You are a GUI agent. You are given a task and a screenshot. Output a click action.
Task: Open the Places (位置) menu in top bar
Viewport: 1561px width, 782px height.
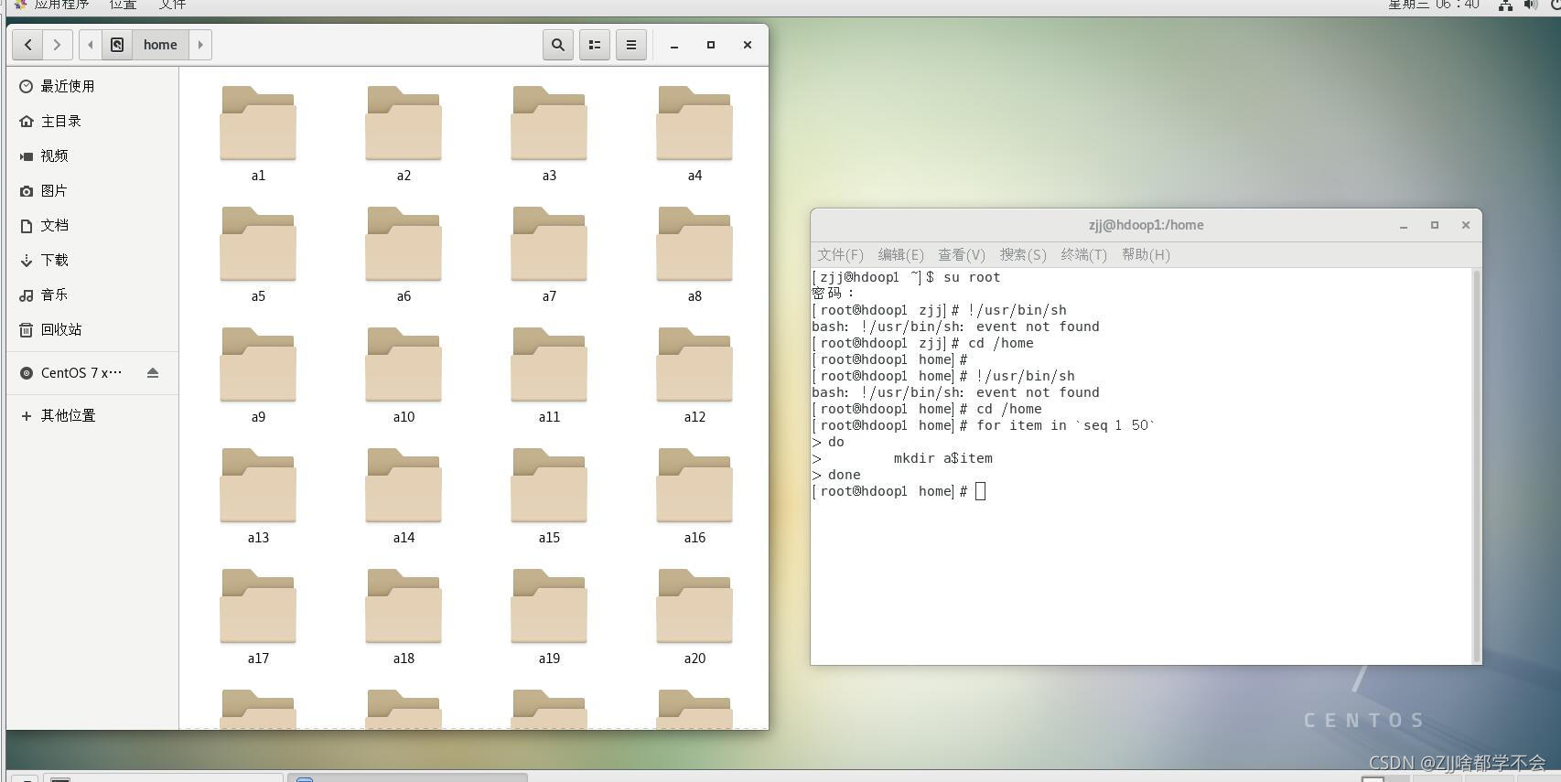click(123, 5)
